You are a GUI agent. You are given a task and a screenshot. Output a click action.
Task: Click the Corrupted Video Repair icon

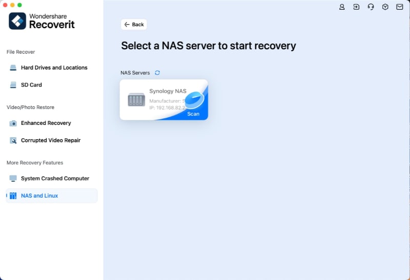pos(13,141)
